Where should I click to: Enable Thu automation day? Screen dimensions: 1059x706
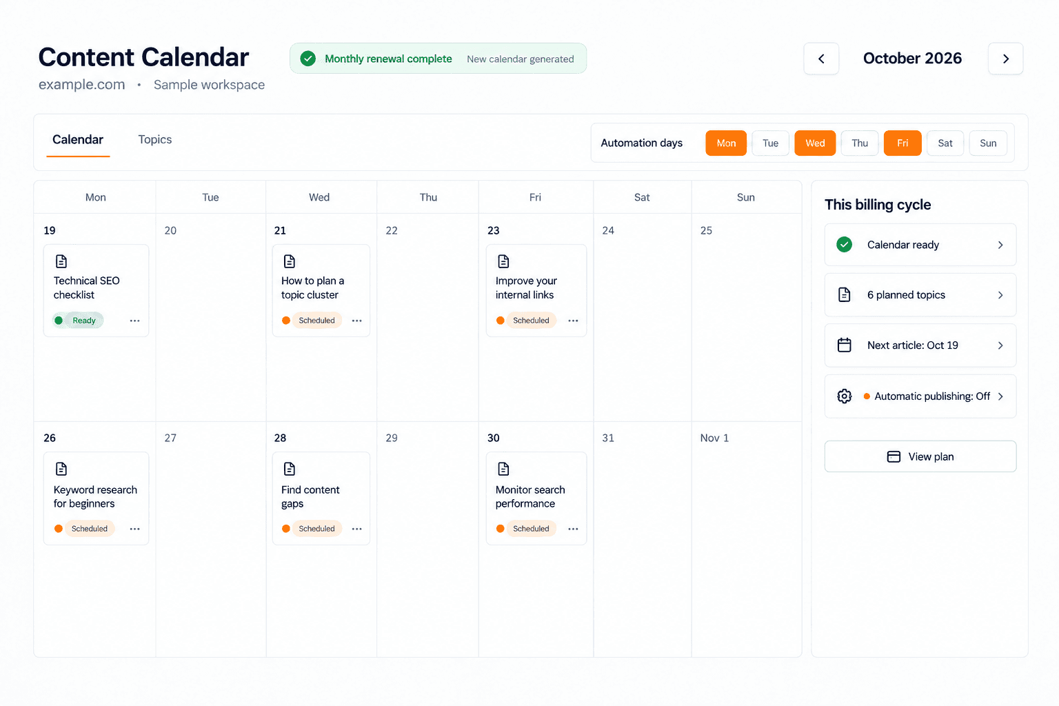pos(860,143)
